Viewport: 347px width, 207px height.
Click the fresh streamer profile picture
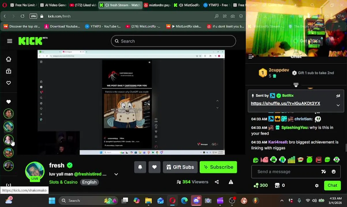(x=35, y=171)
